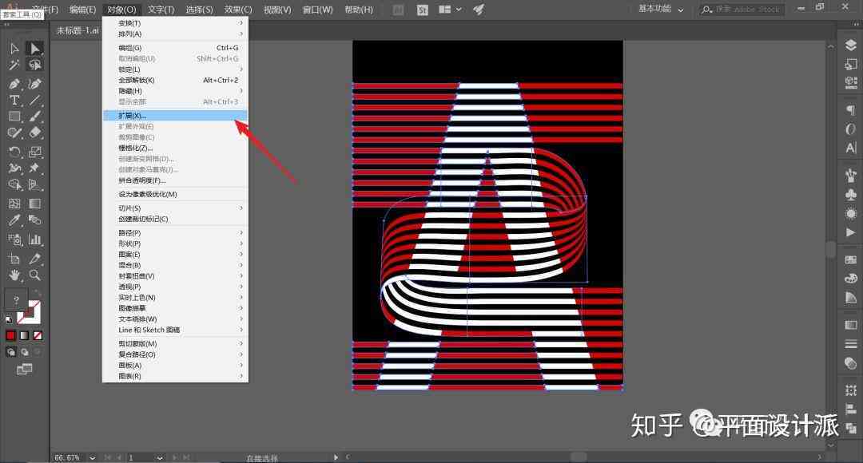863x463 pixels.
Task: Select the Gradient tool
Action: 34,204
